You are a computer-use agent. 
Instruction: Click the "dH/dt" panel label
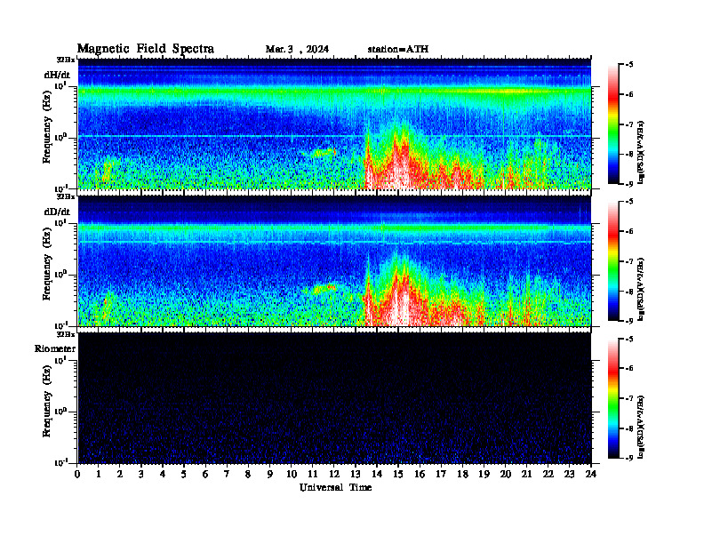[x=57, y=75]
